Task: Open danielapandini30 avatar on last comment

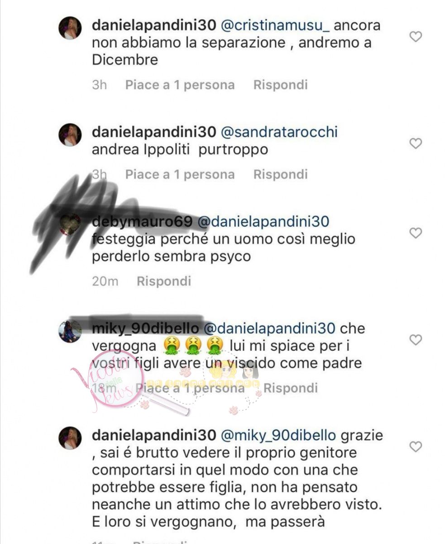Action: click(70, 438)
